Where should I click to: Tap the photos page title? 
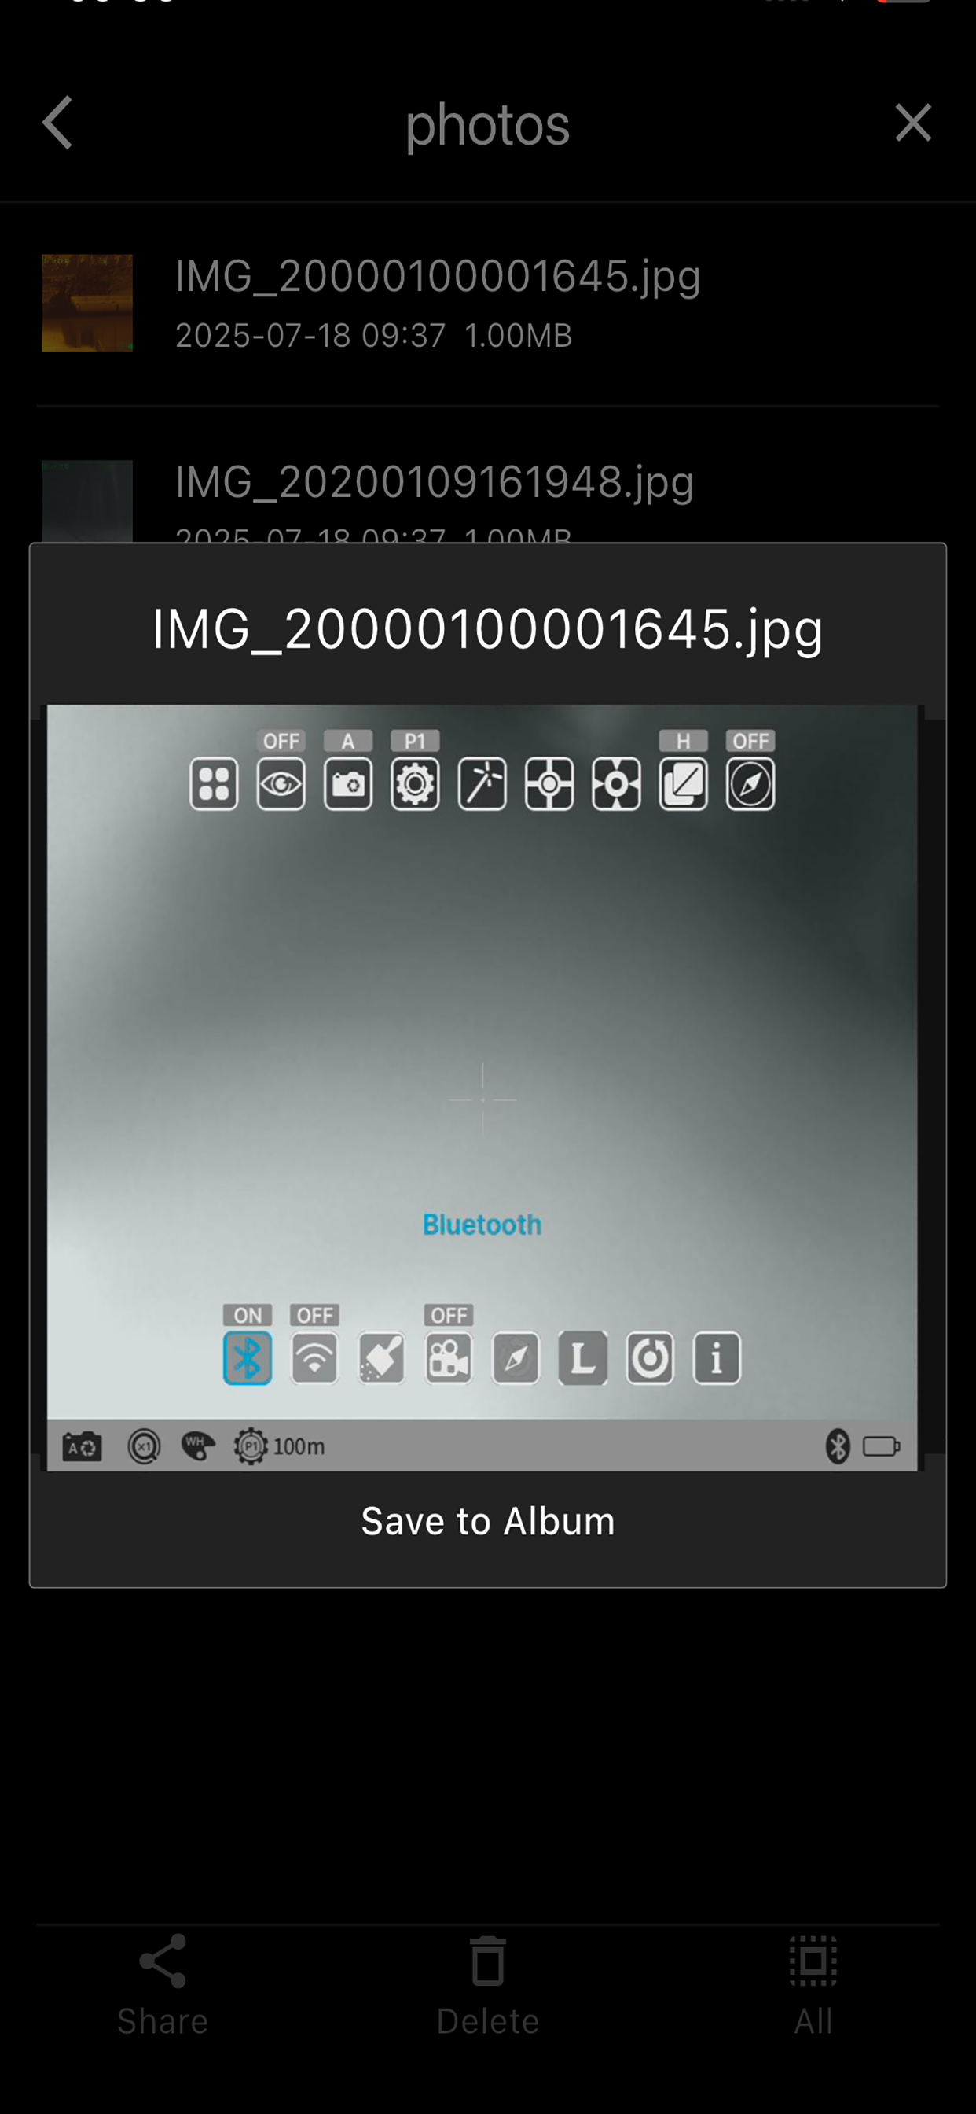(488, 125)
